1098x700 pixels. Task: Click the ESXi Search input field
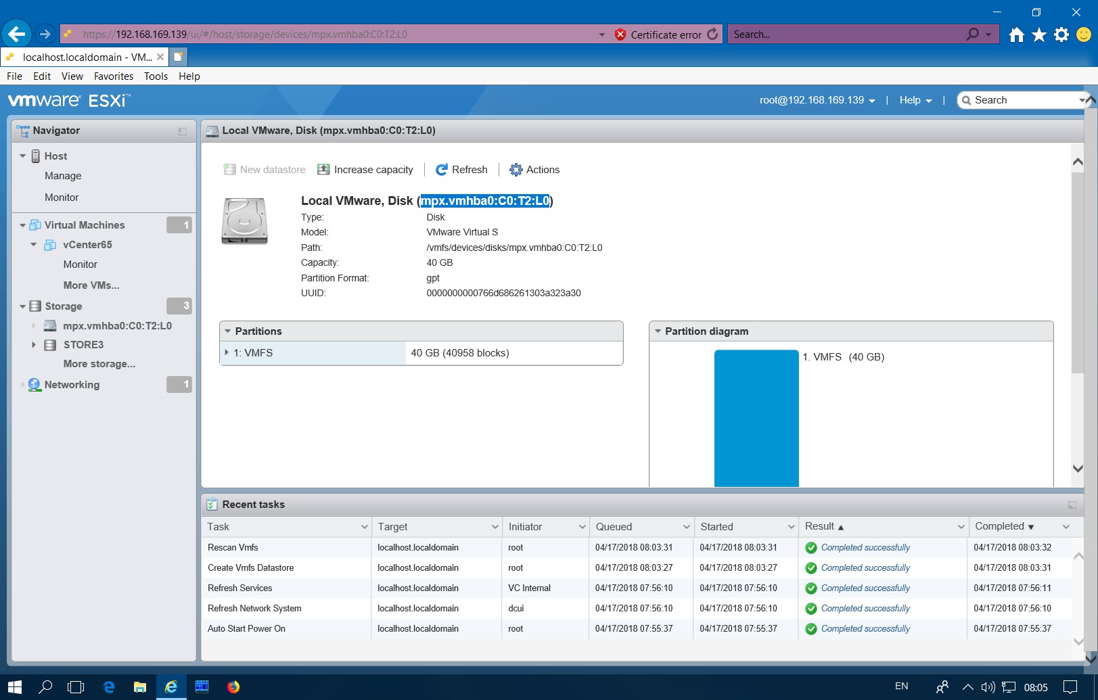[1022, 100]
